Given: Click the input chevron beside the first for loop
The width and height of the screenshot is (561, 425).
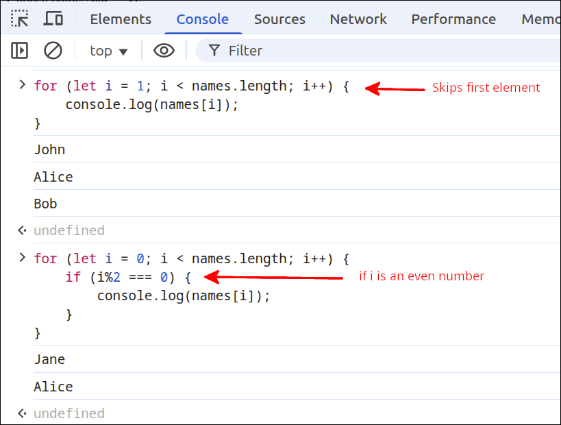Looking at the screenshot, I should tap(22, 86).
